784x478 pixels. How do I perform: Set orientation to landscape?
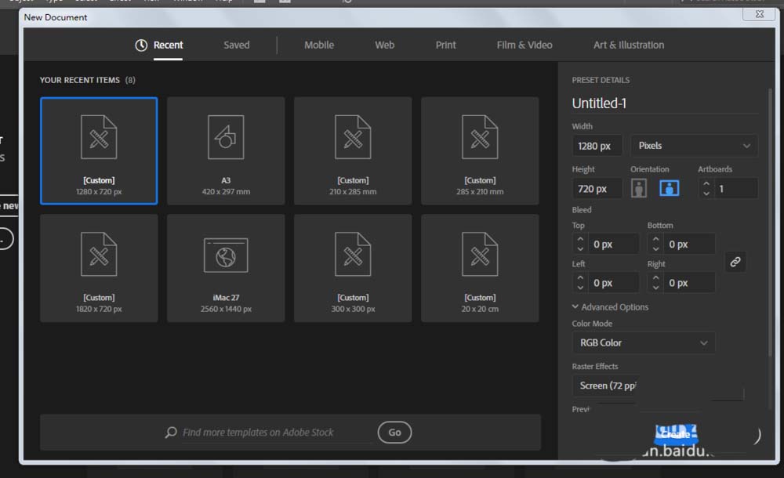[x=669, y=189]
